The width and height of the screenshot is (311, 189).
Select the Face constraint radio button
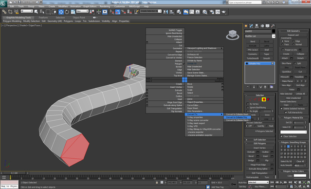pyautogui.click(x=282, y=44)
